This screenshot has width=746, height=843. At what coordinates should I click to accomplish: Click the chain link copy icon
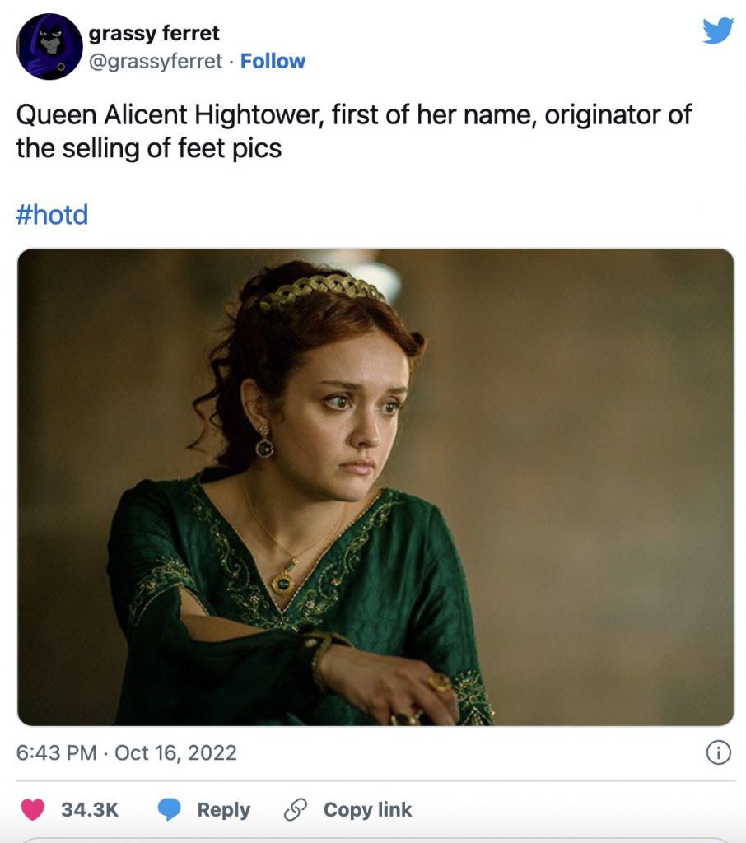(x=295, y=810)
